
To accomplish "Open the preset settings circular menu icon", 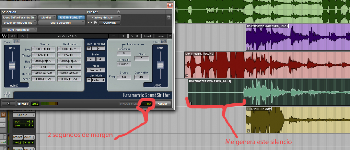I will [118, 12].
